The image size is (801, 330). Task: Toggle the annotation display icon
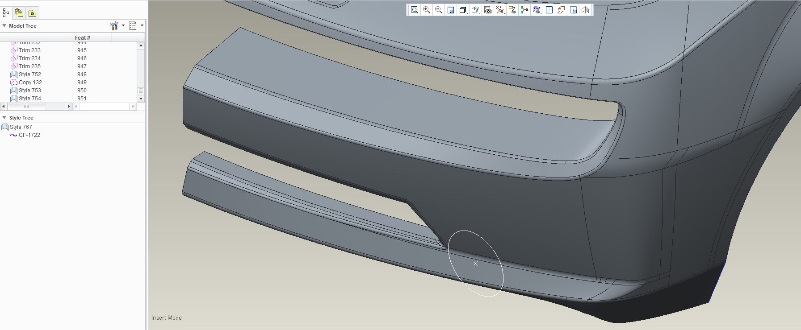tap(512, 10)
